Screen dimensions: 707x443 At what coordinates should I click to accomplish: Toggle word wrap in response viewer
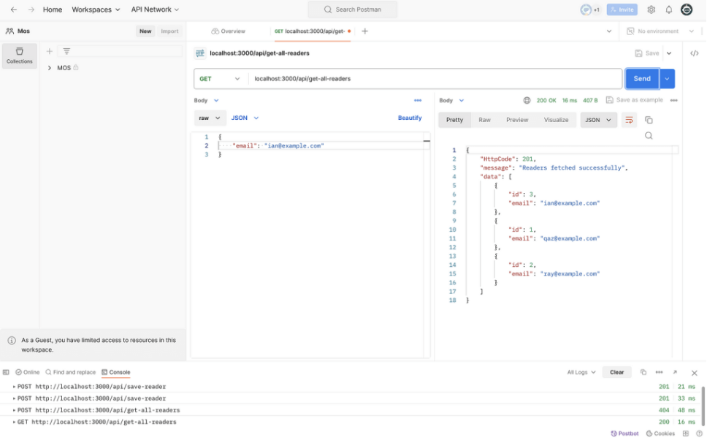tap(629, 120)
